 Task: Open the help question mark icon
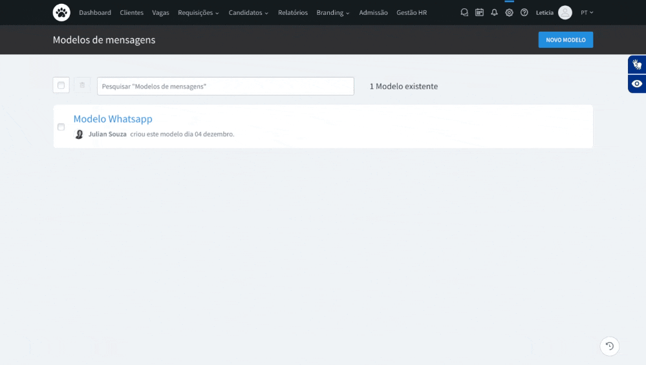(524, 13)
